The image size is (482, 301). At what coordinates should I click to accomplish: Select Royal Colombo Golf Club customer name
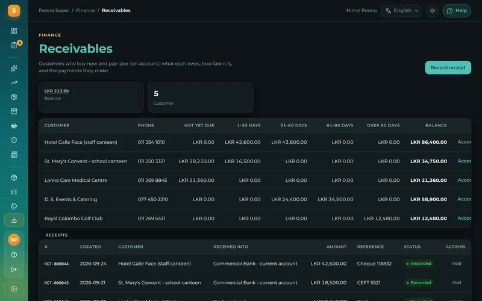tap(74, 219)
